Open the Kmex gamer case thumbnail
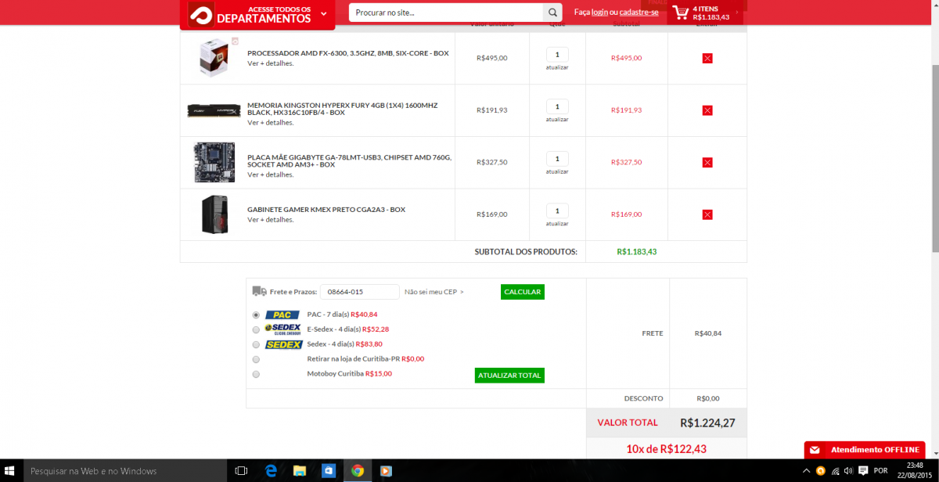This screenshot has height=482, width=939. (x=214, y=214)
